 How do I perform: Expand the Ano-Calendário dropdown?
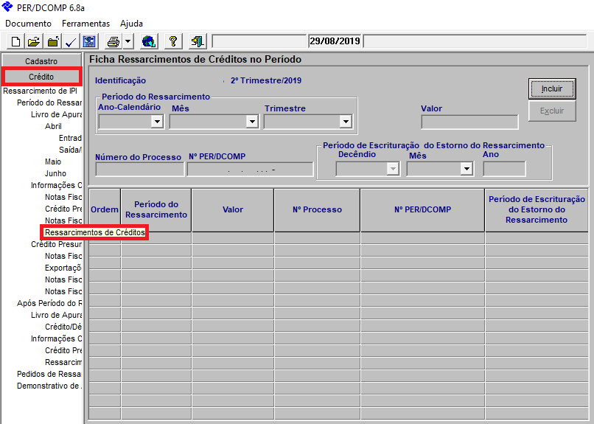point(156,122)
